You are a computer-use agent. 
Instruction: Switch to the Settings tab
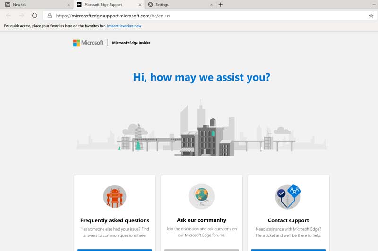[180, 5]
